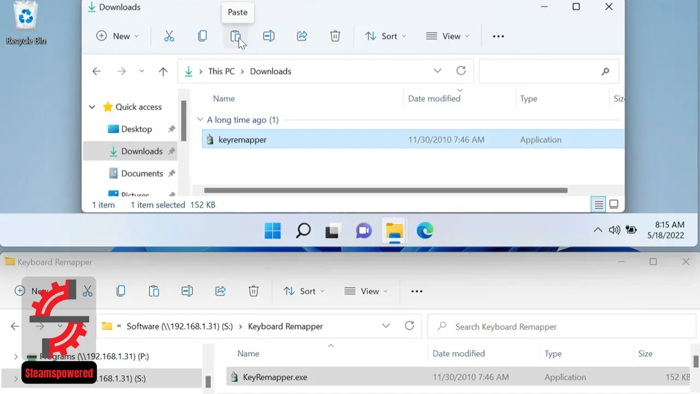Click the horizontal scrollbar in Downloads file list
This screenshot has height=394, width=700.
pyautogui.click(x=386, y=190)
